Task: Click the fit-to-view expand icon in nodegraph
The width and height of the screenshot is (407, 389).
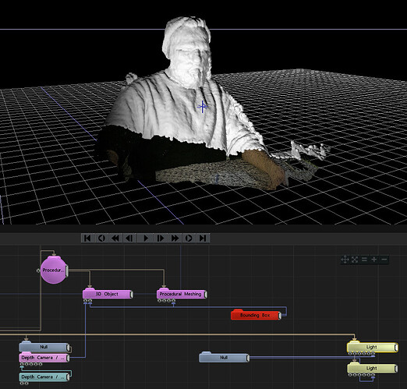Action: 355,260
